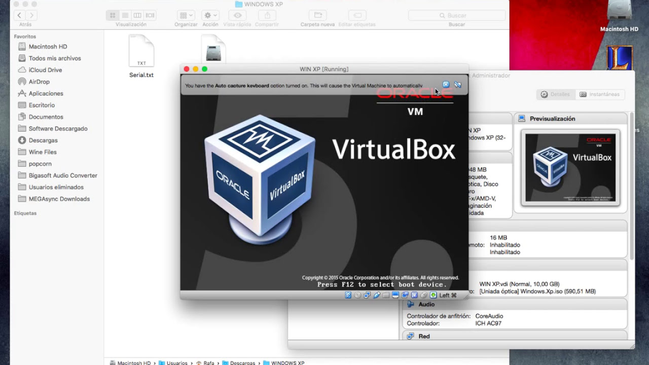Switch Finder to column view

(137, 15)
